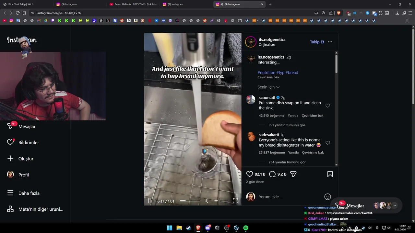Click the #fyp hashtag

pos(280,72)
